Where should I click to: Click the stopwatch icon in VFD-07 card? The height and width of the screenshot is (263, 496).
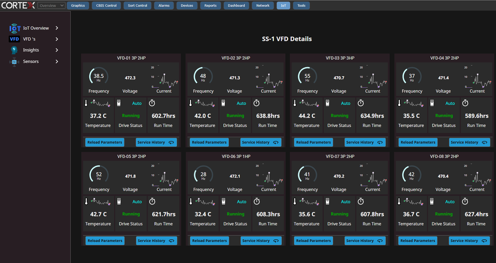(361, 201)
